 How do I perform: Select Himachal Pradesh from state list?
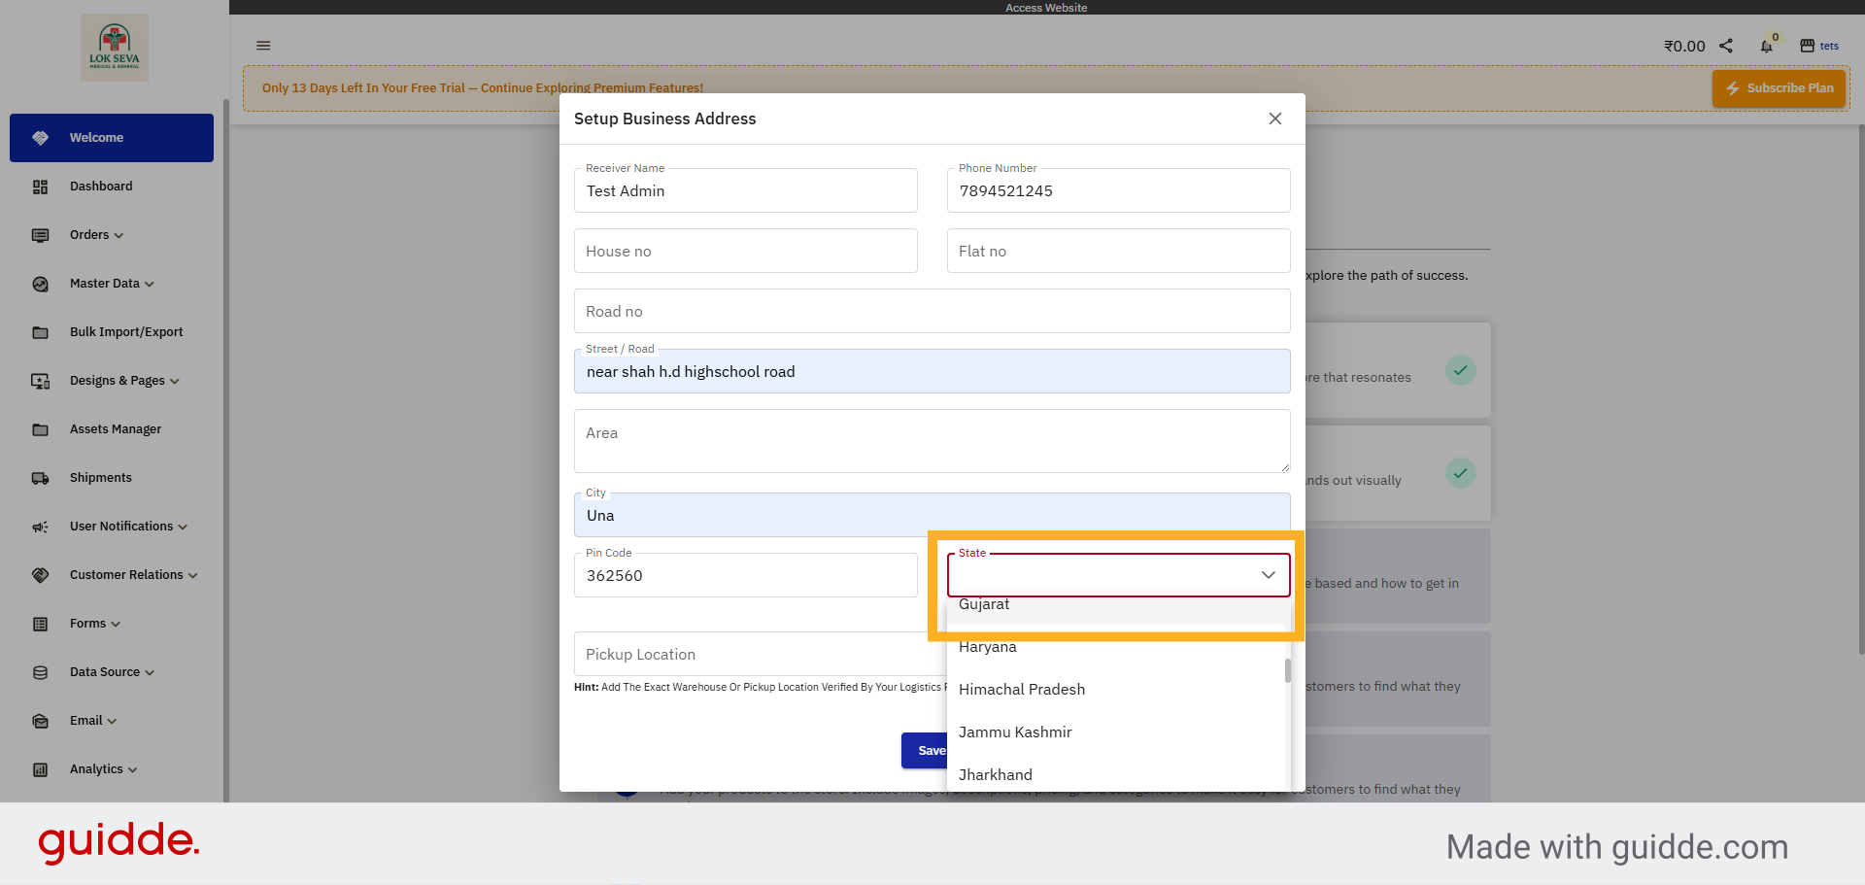[1022, 690]
